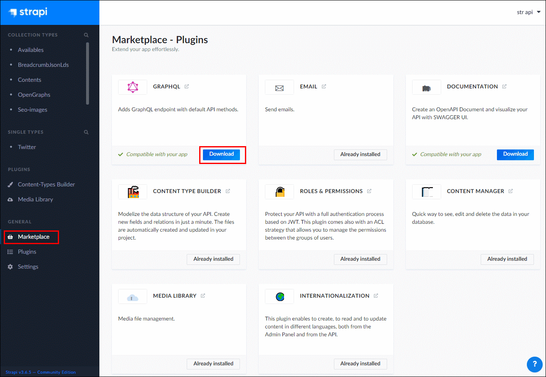Image resolution: width=546 pixels, height=377 pixels.
Task: Open Media Library card external link icon
Action: (203, 296)
